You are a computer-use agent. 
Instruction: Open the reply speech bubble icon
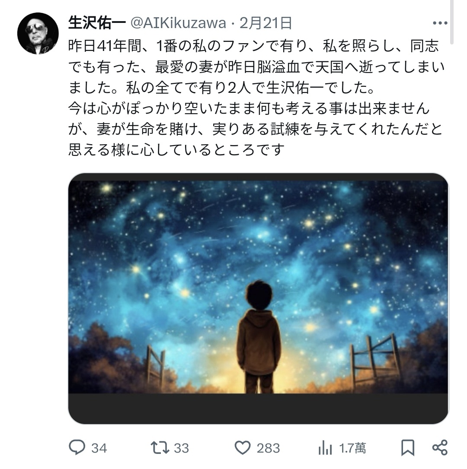click(77, 447)
